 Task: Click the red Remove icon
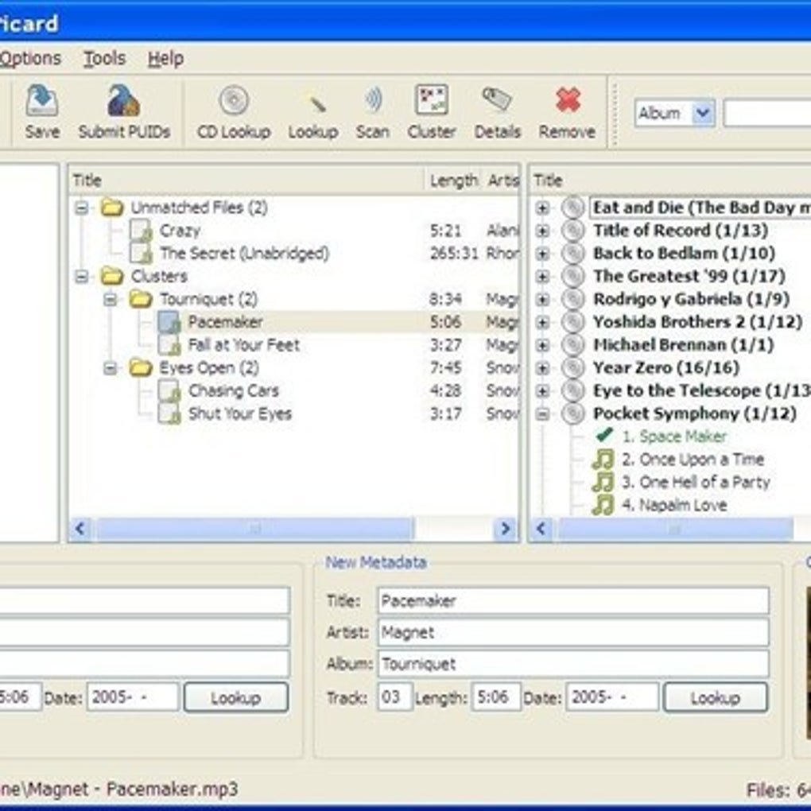tap(568, 100)
